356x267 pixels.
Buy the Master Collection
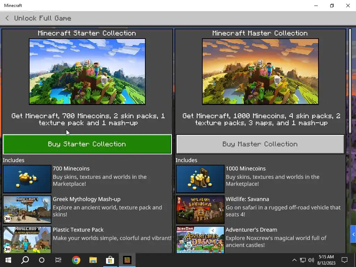260,144
